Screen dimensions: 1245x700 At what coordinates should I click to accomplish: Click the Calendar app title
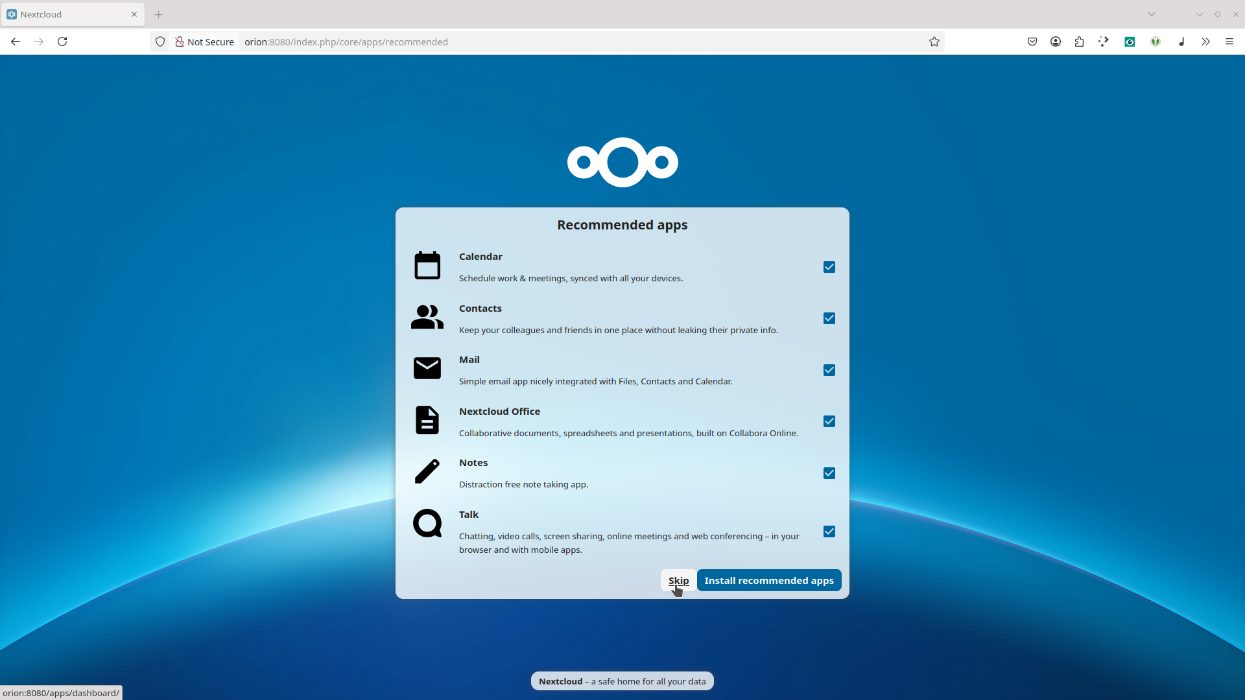[480, 257]
